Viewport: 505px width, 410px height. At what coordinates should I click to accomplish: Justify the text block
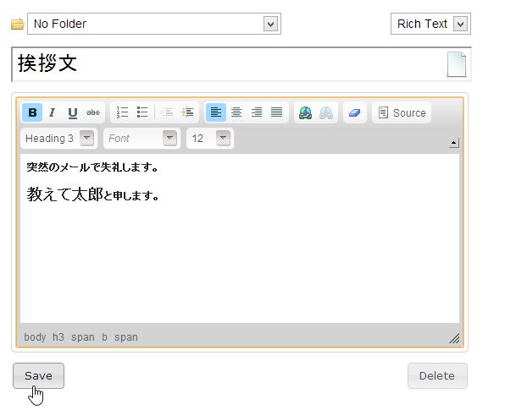[277, 112]
